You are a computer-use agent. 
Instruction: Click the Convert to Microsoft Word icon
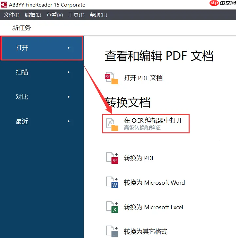pos(112,183)
